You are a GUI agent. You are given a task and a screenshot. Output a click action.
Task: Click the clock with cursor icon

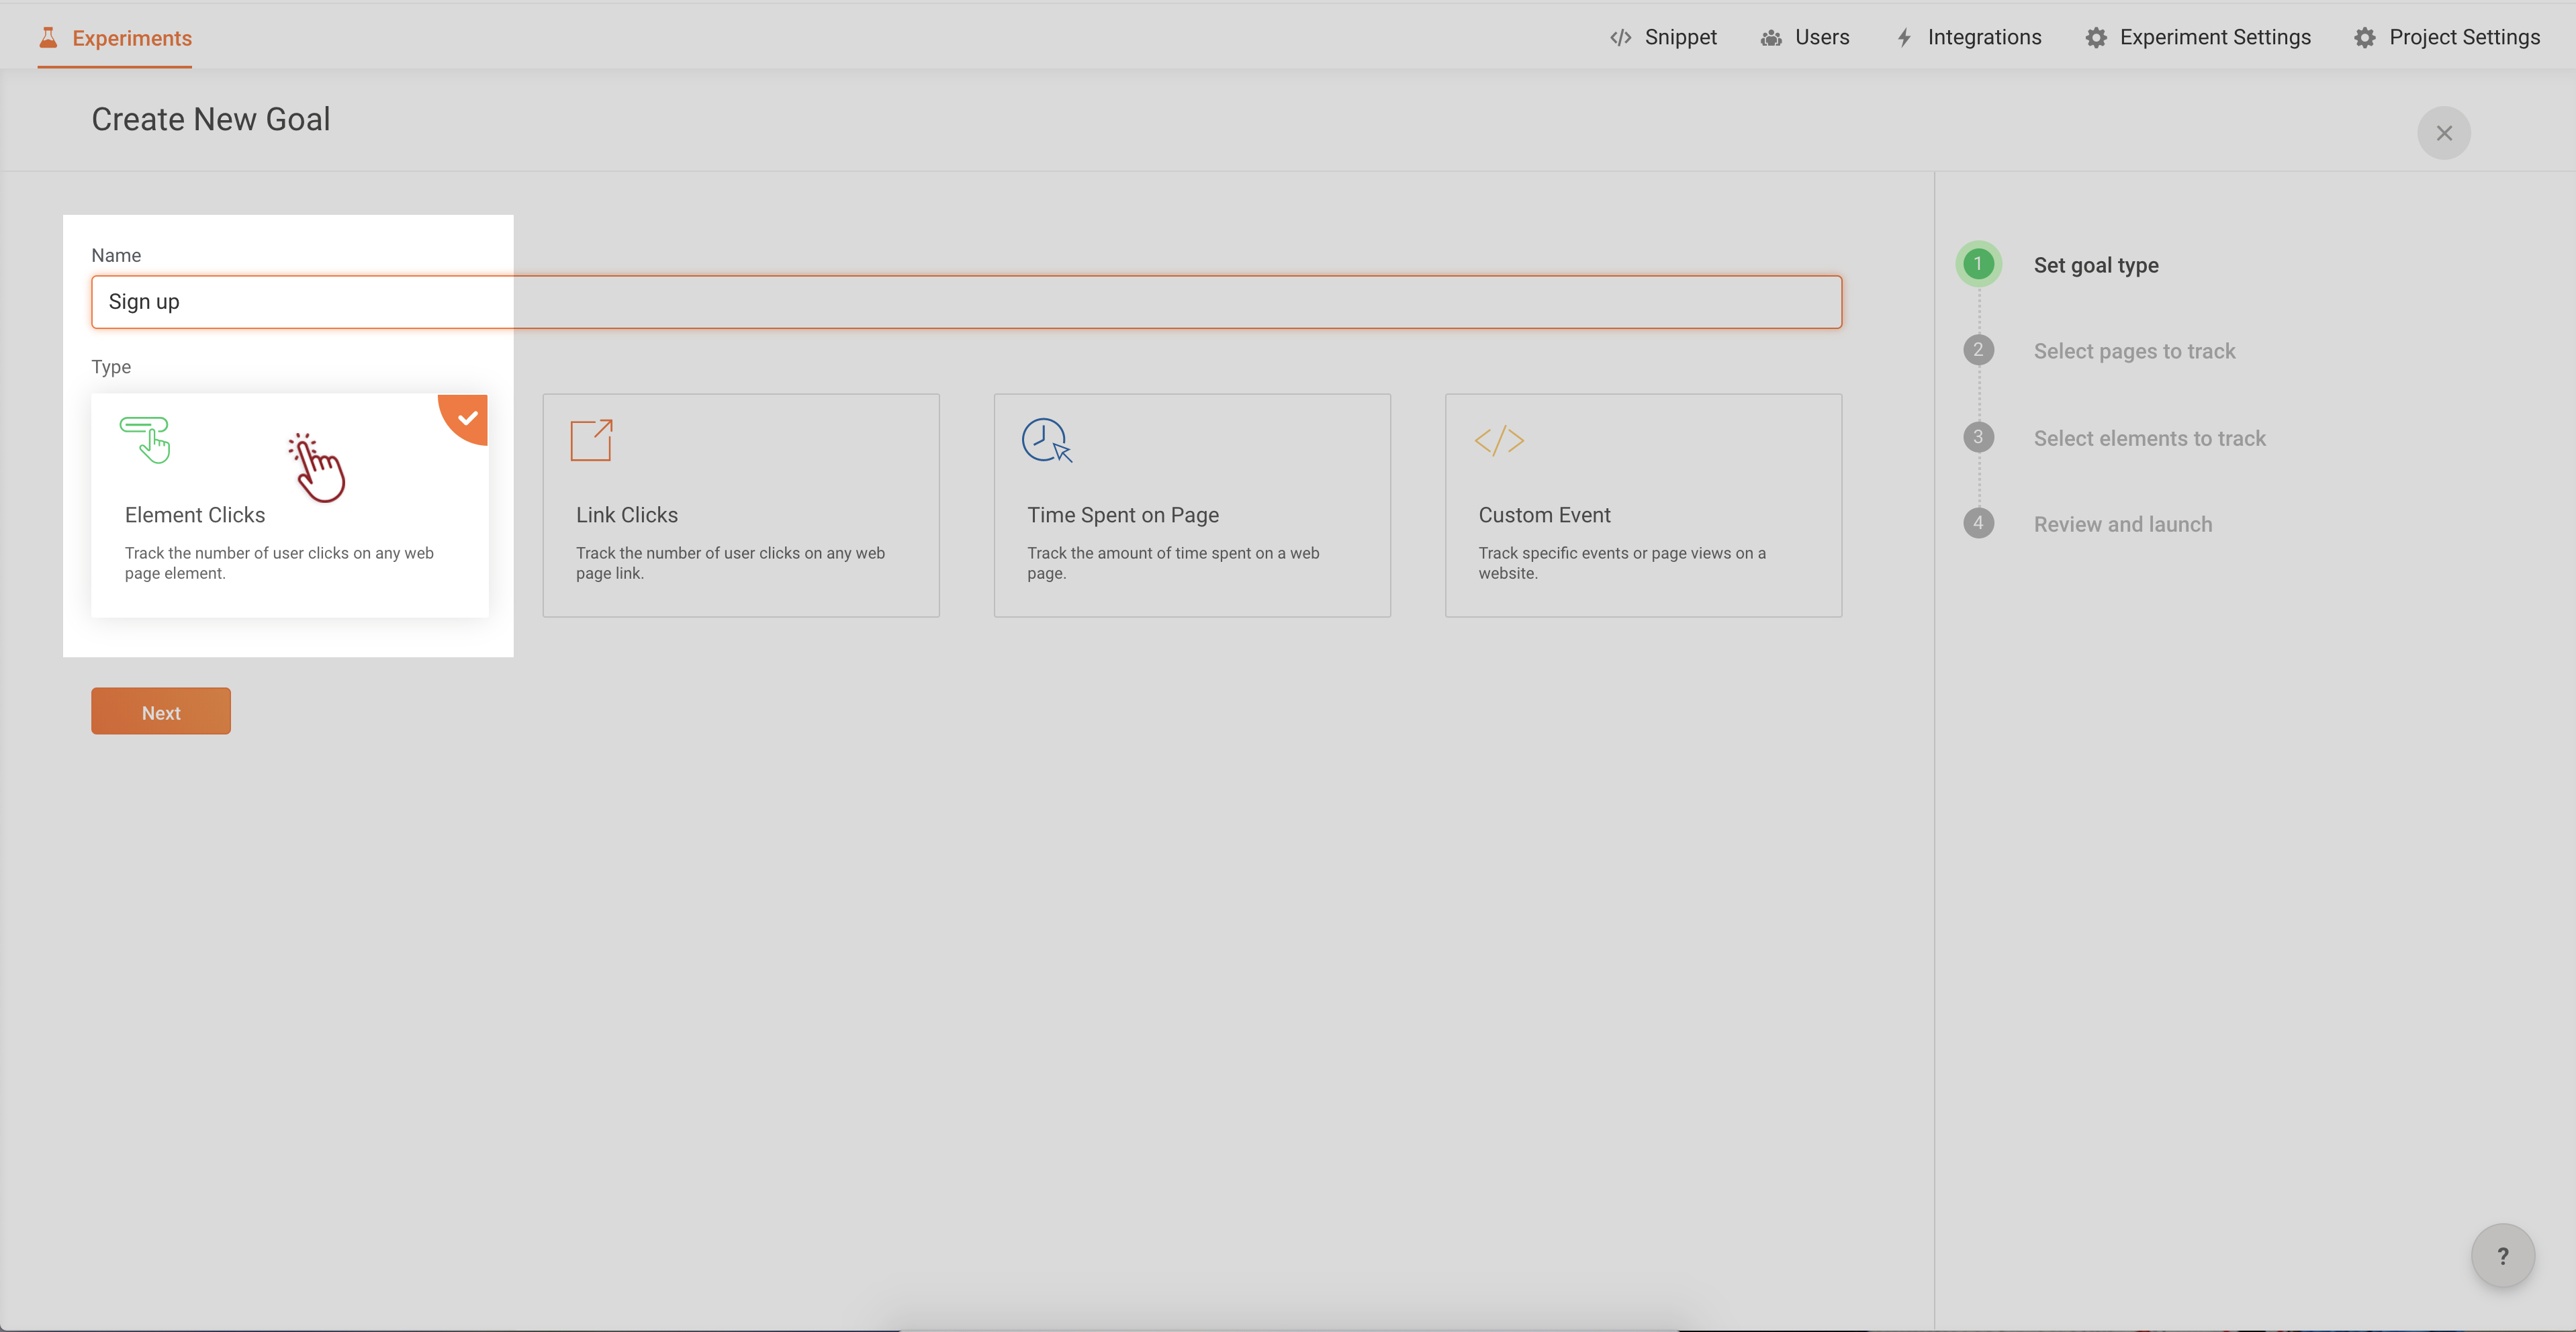(x=1047, y=440)
